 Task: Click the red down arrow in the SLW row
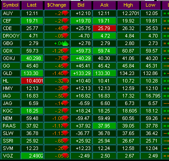65,133
